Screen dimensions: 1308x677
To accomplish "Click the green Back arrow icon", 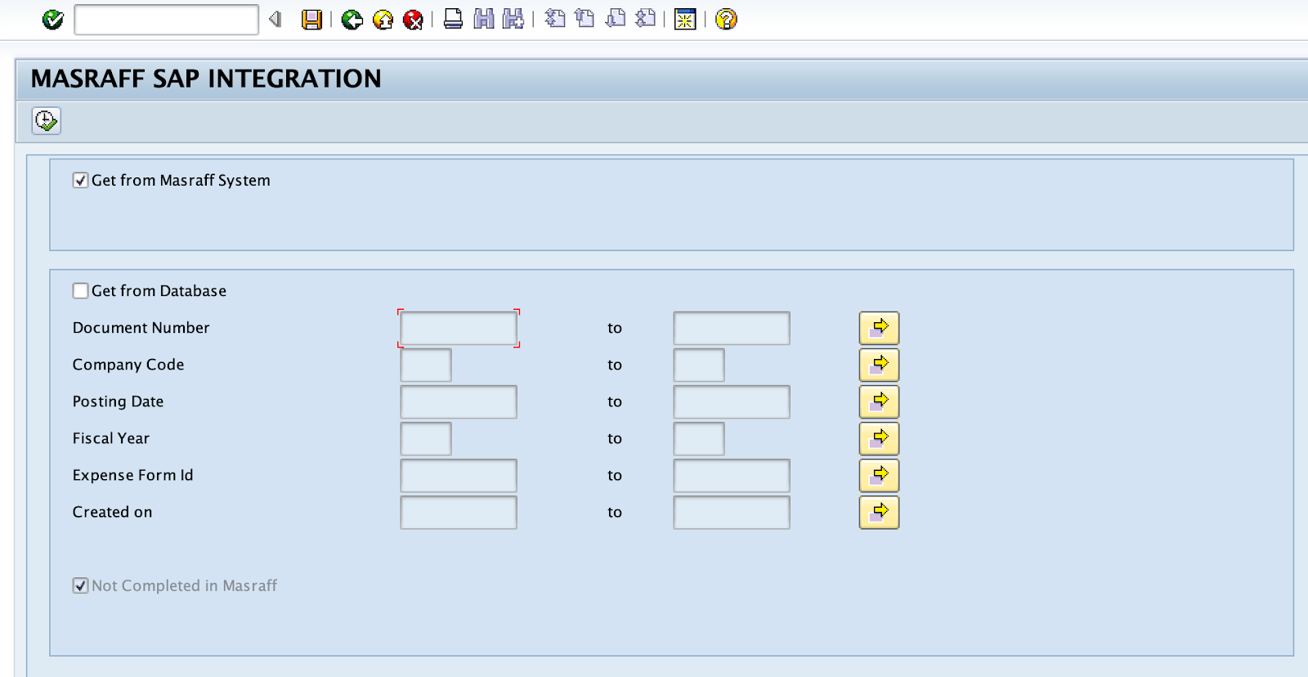I will point(352,20).
